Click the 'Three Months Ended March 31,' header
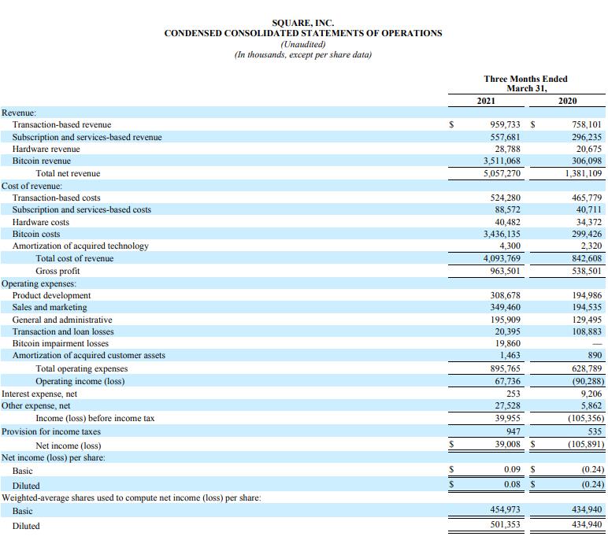This screenshot has width=608, height=540. coord(526,83)
